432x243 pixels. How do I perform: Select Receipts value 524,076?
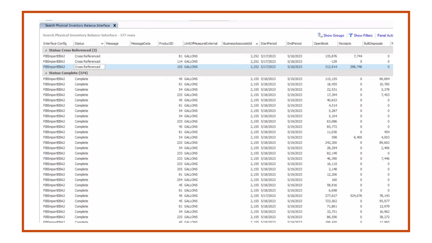tap(356, 196)
